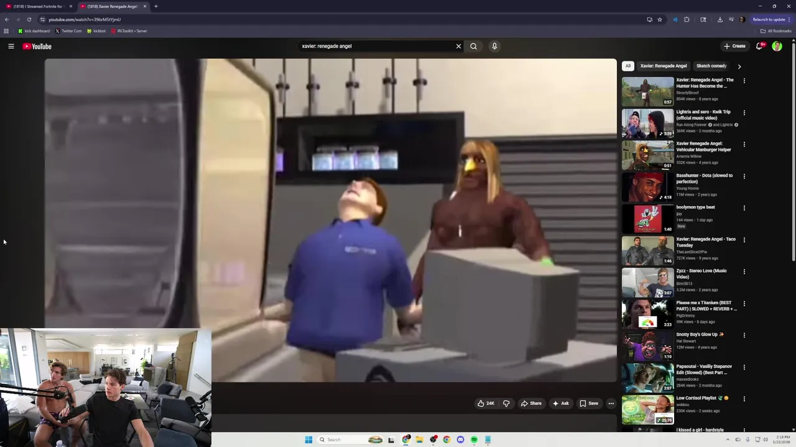The height and width of the screenshot is (447, 796).
Task: Select the All filter chip
Action: [x=628, y=66]
